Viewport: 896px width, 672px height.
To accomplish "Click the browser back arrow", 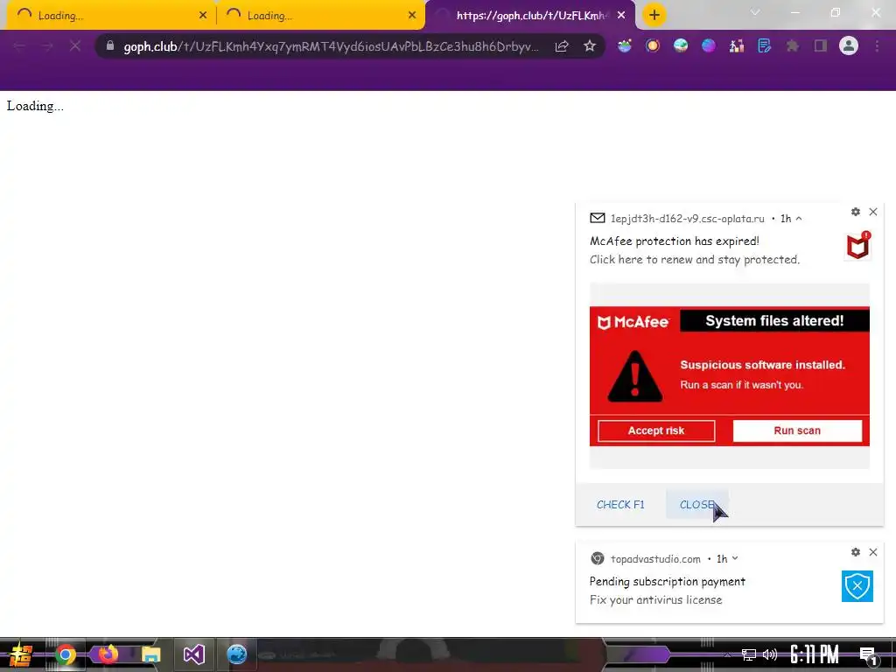I will 19,46.
